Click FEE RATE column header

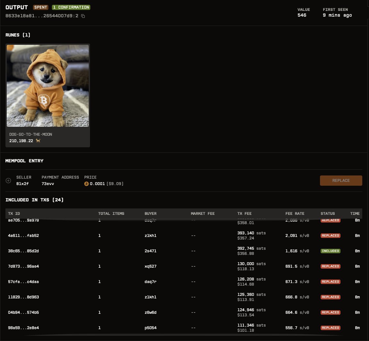[295, 214]
